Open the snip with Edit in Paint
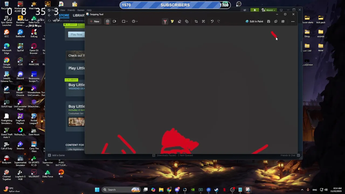This screenshot has width=345, height=194. pyautogui.click(x=254, y=21)
